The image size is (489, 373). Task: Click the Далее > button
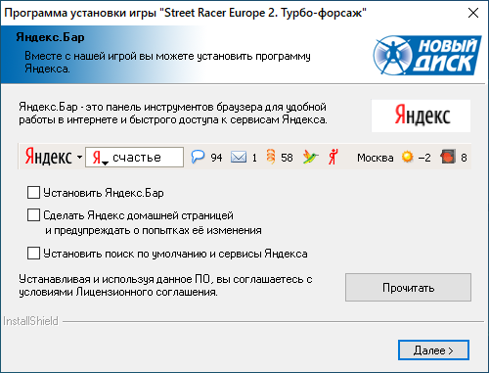433,350
